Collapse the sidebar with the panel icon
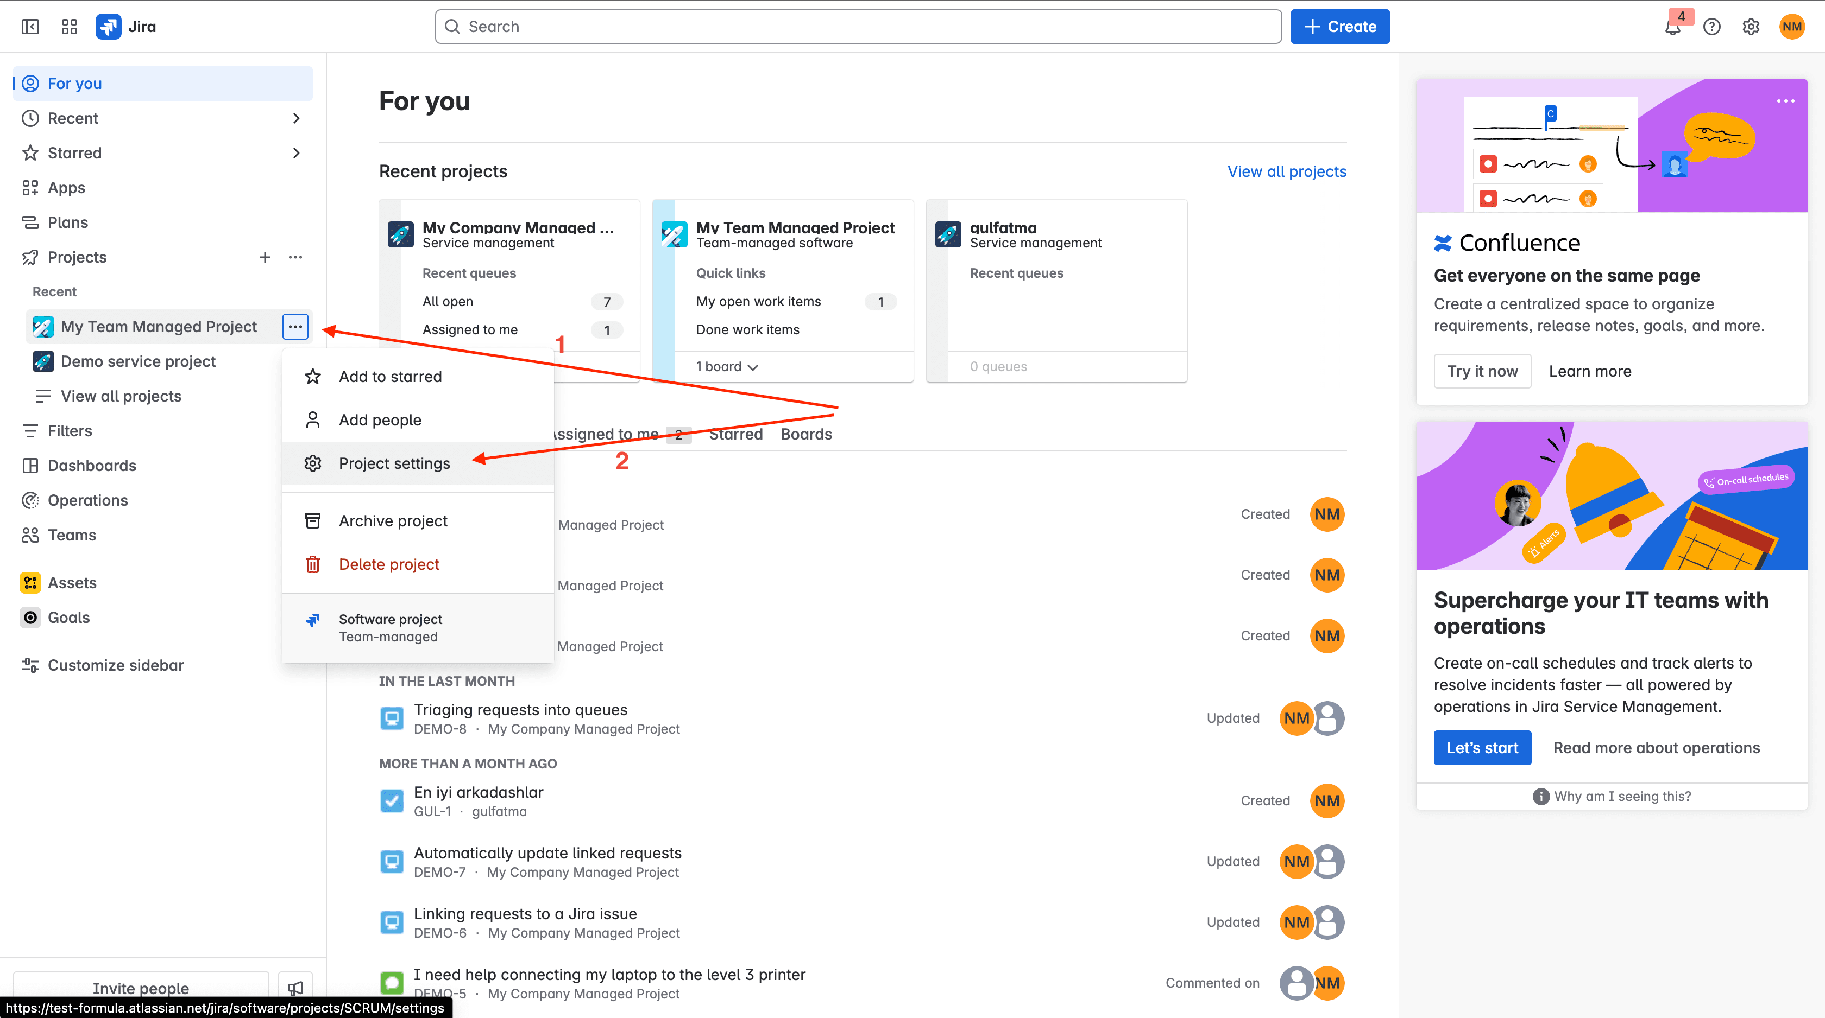This screenshot has height=1018, width=1825. 30,27
